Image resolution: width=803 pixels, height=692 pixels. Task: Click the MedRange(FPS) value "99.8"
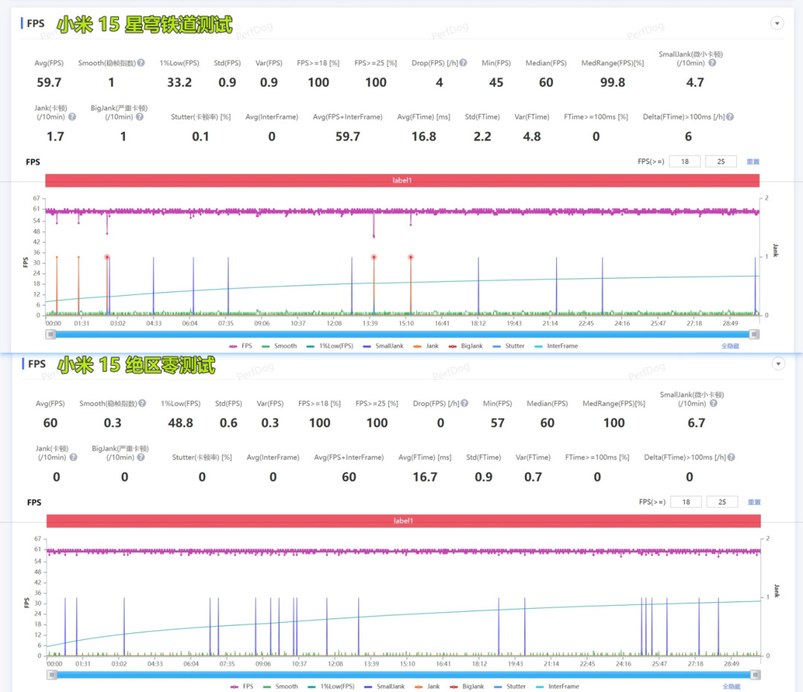[x=613, y=83]
